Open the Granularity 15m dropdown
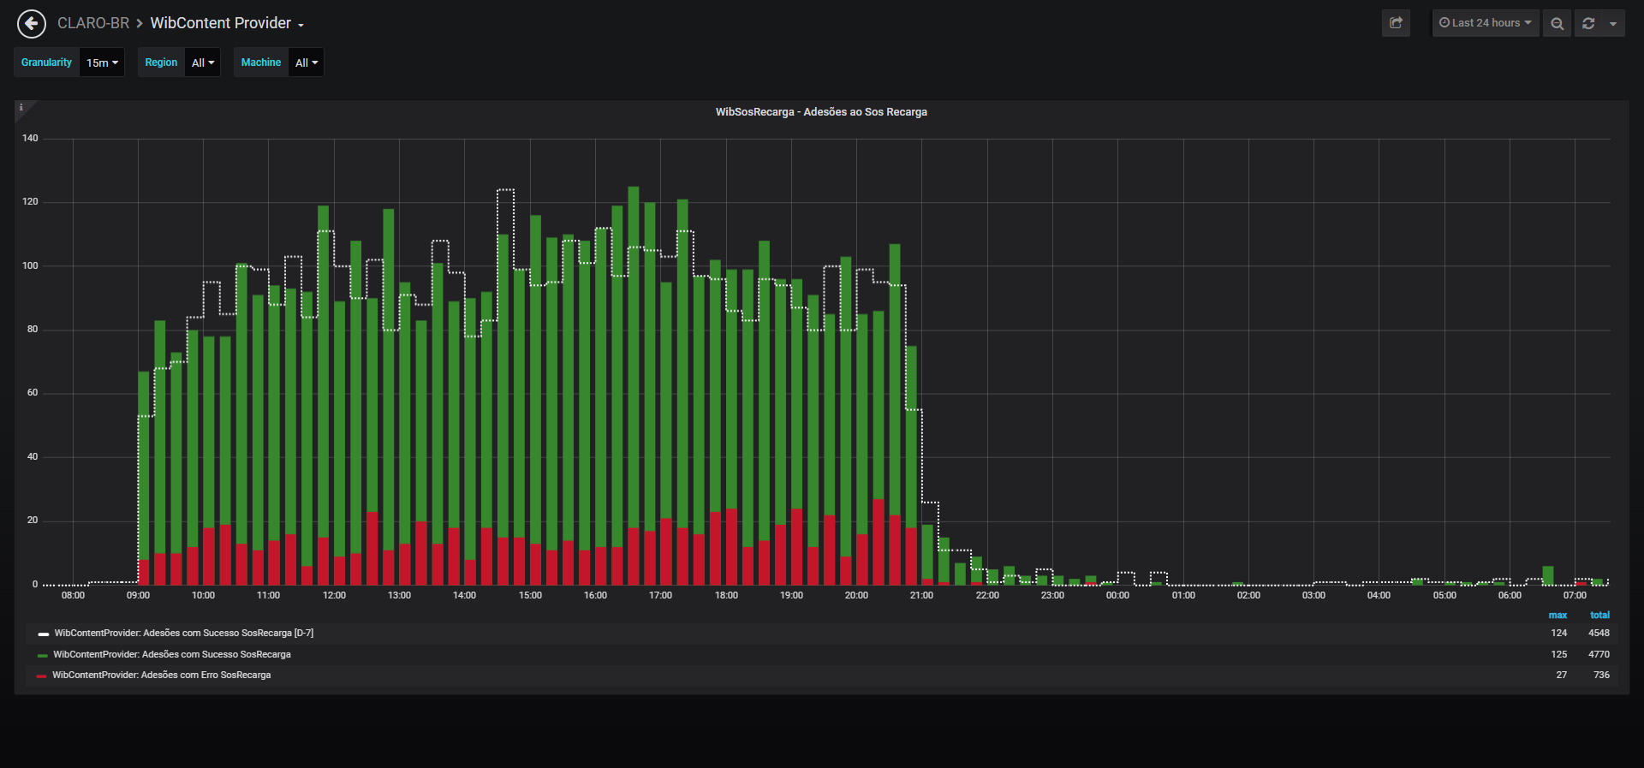This screenshot has height=768, width=1644. (x=102, y=63)
